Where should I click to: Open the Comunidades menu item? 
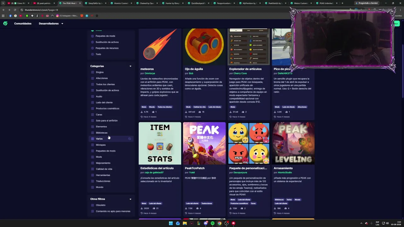pyautogui.click(x=23, y=24)
